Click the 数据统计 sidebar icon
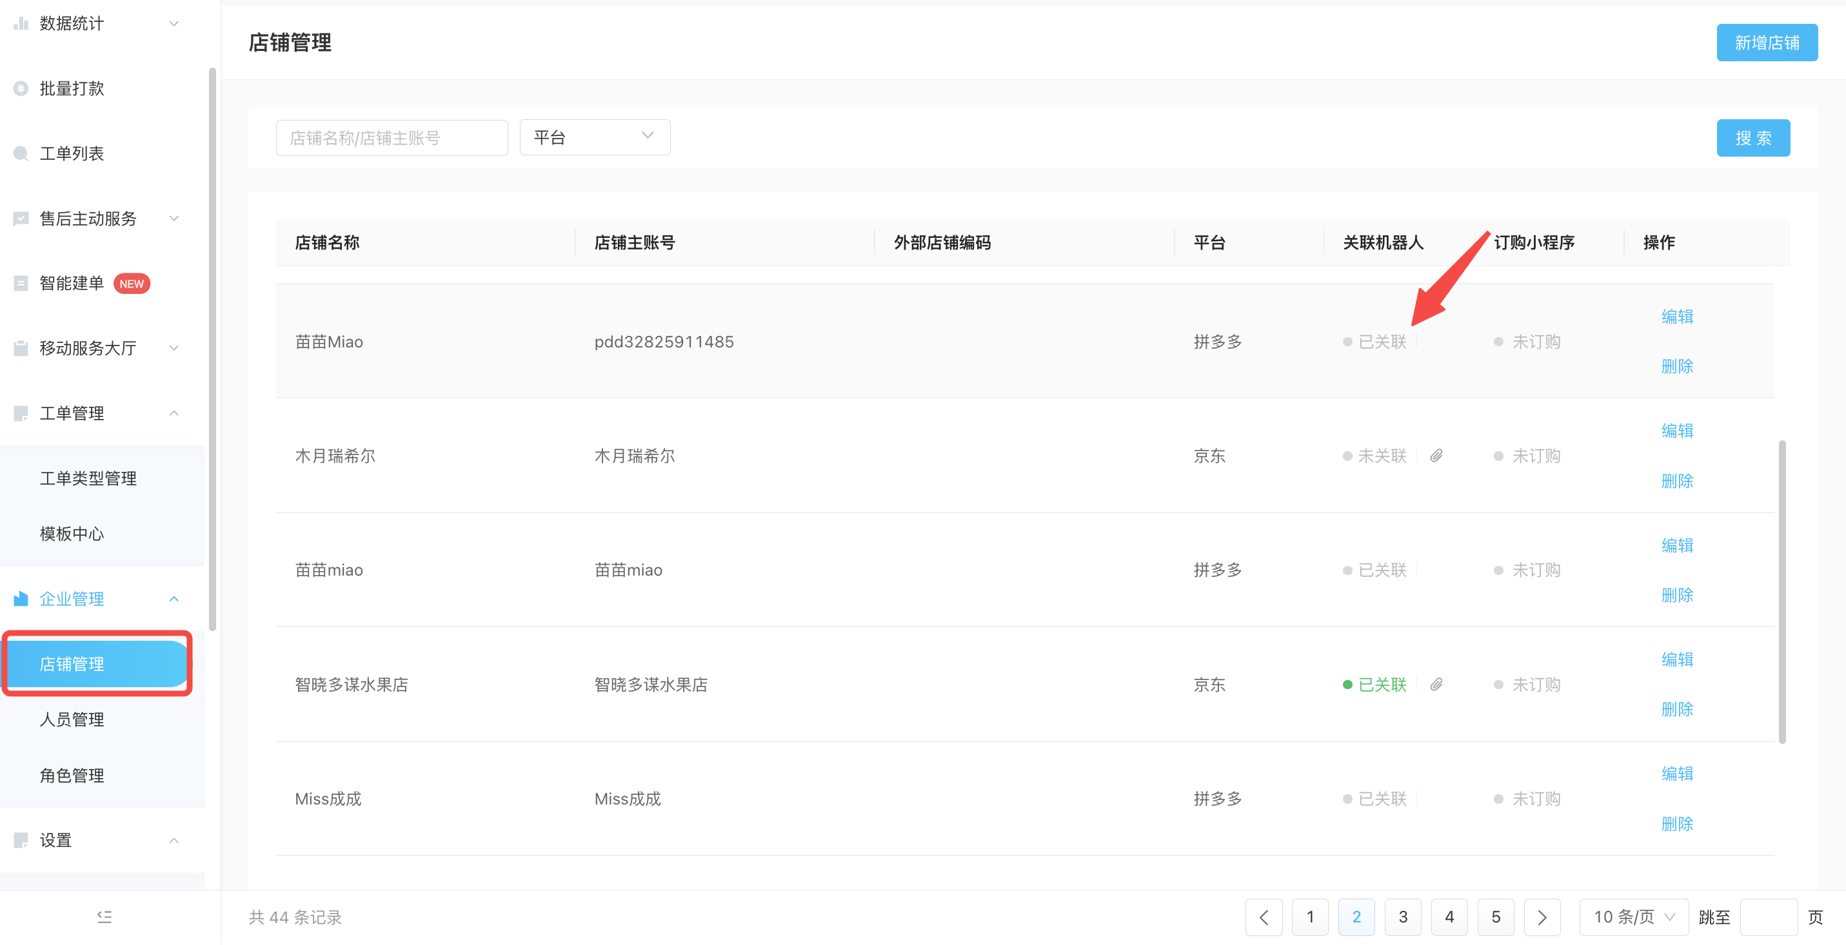 [21, 24]
